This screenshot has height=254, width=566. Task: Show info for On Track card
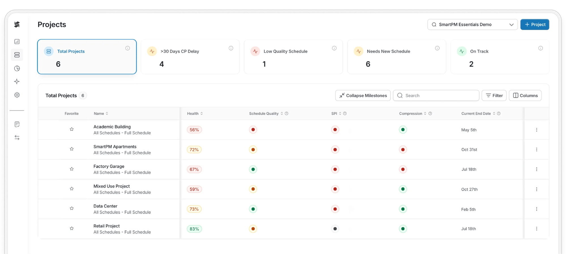[x=541, y=48]
